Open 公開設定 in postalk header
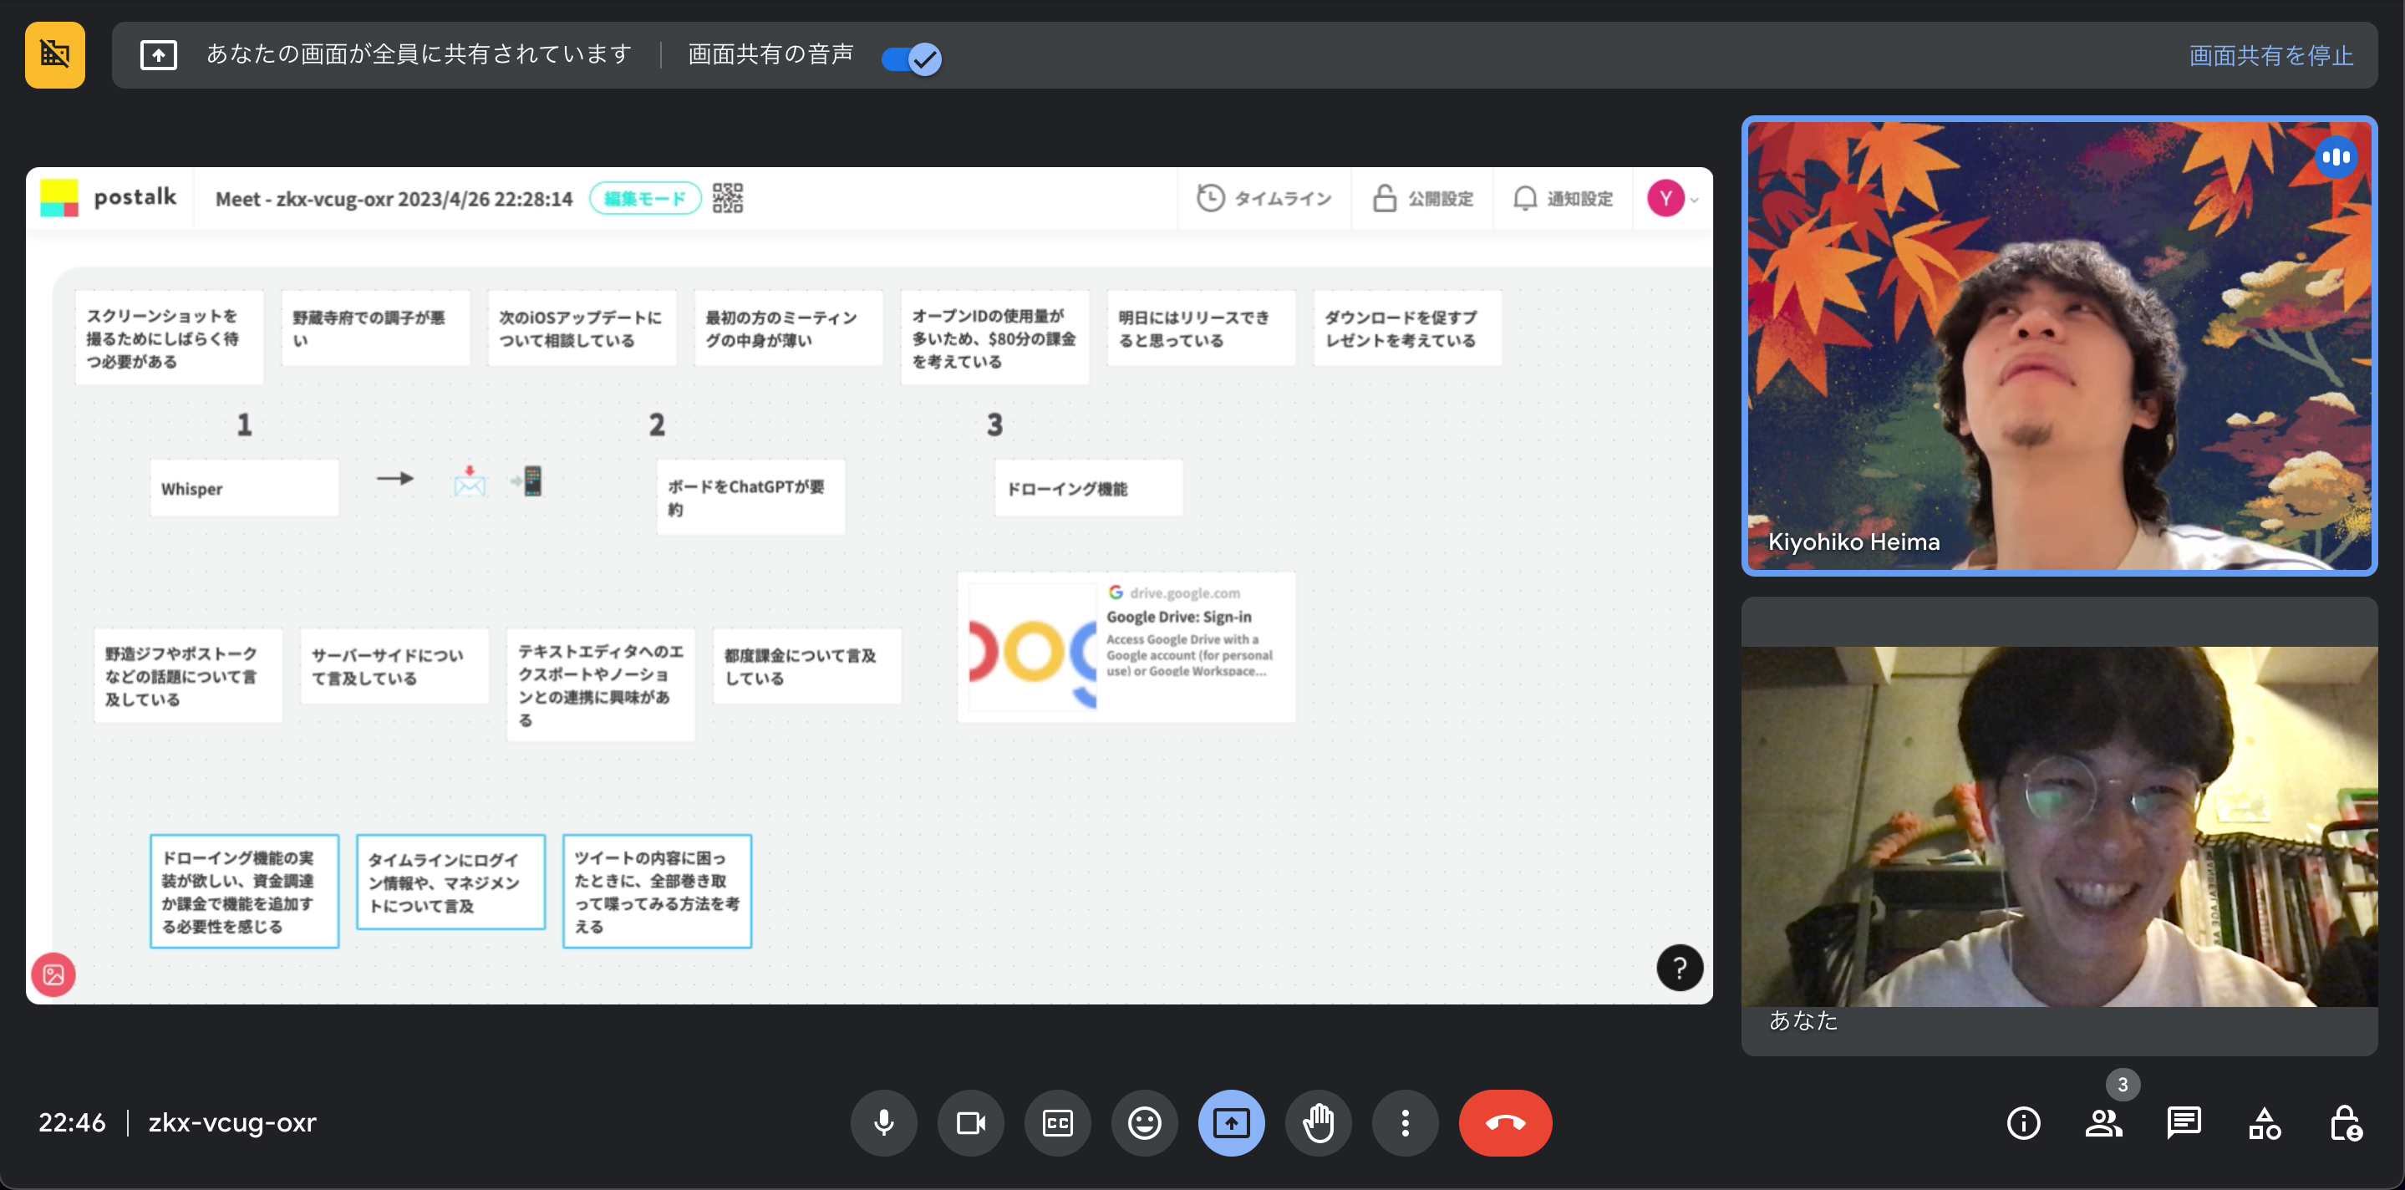This screenshot has width=2405, height=1190. [x=1423, y=198]
